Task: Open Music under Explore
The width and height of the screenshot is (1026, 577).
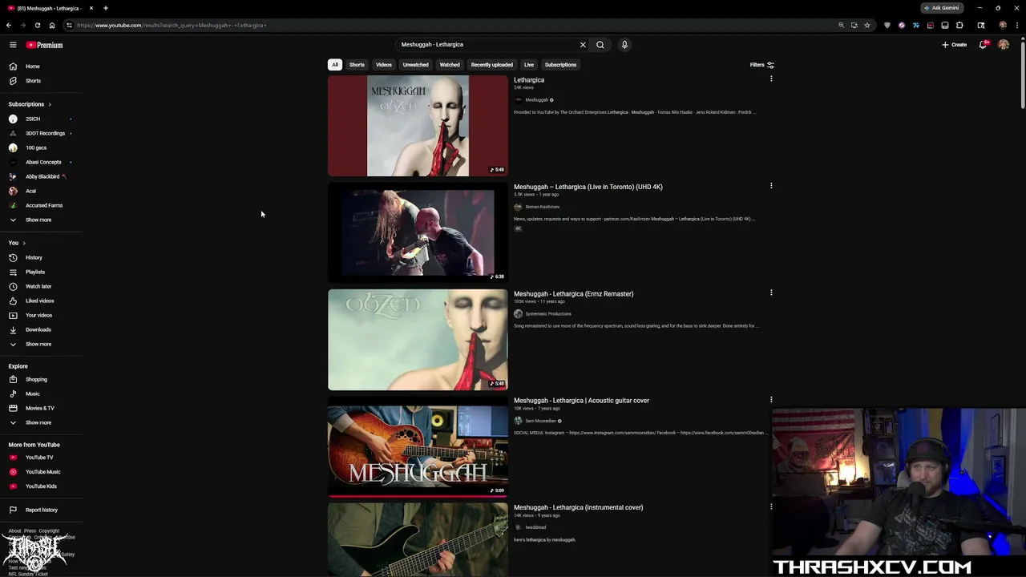Action: point(32,393)
